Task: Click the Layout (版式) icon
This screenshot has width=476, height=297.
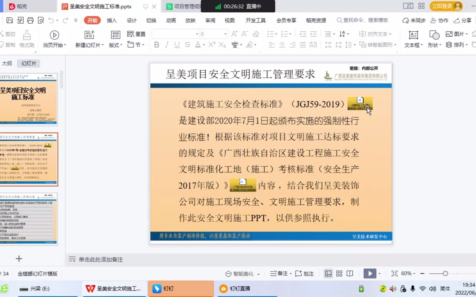Action: click(x=115, y=35)
